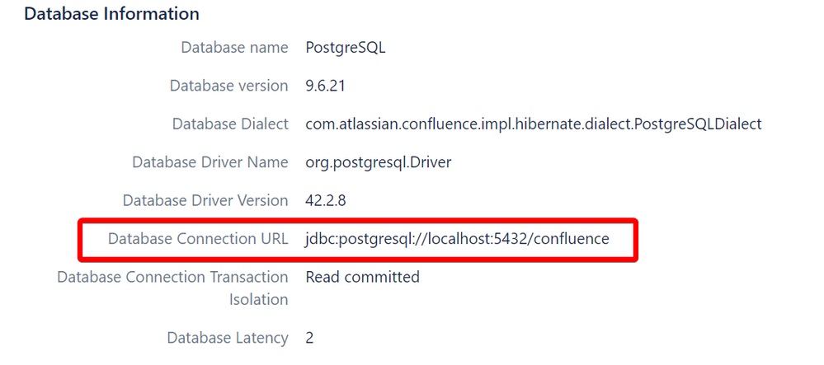Click the Database version label

coord(228,86)
